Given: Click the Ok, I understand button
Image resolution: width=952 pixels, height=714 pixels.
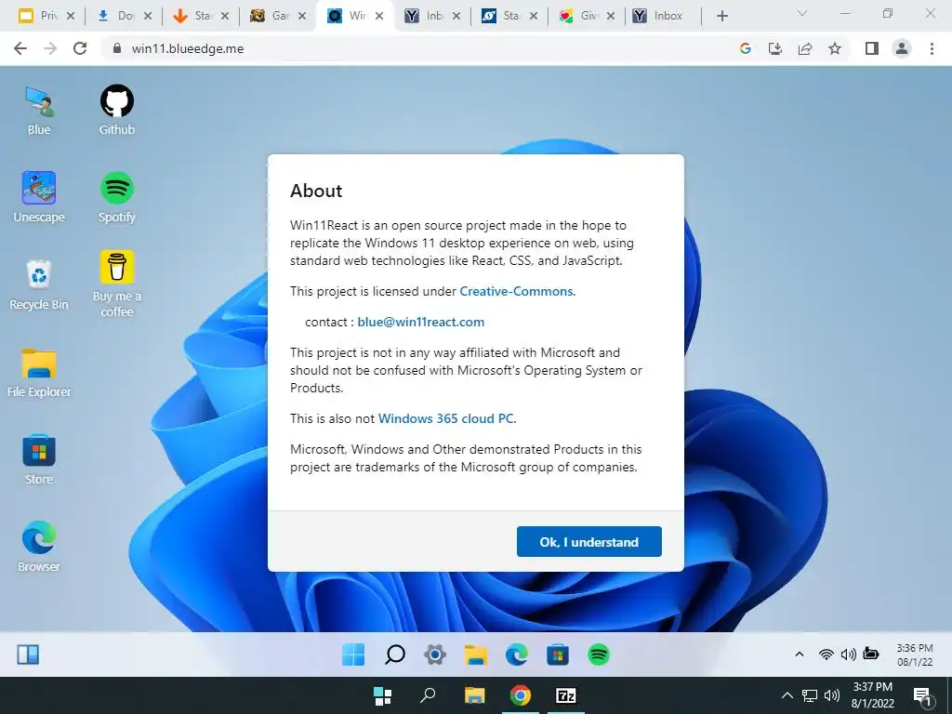Looking at the screenshot, I should coord(588,542).
